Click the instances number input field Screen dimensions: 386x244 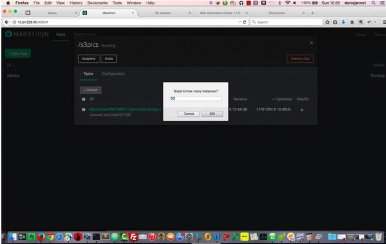[196, 99]
